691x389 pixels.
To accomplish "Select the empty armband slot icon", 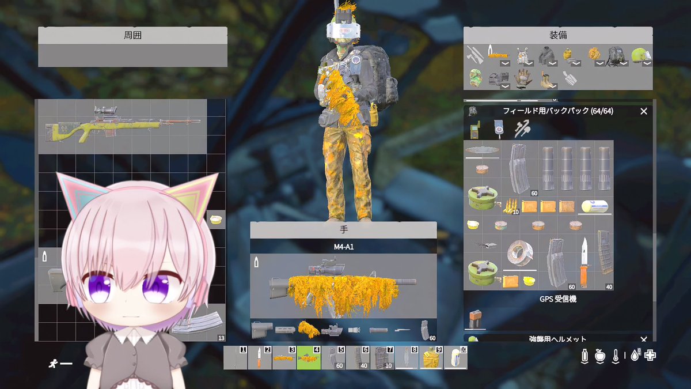I will [569, 79].
